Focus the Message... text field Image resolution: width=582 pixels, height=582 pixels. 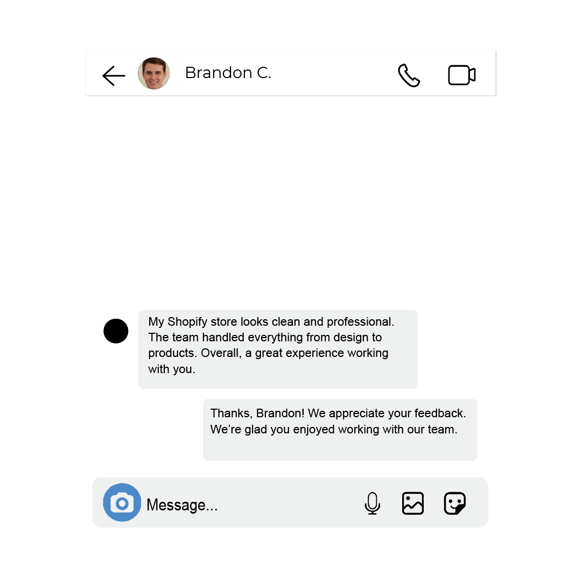[253, 504]
